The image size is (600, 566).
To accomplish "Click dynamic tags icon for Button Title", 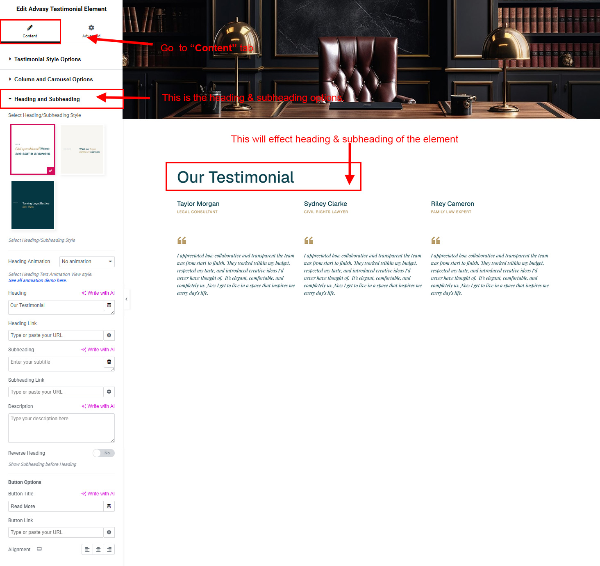I will pos(109,506).
